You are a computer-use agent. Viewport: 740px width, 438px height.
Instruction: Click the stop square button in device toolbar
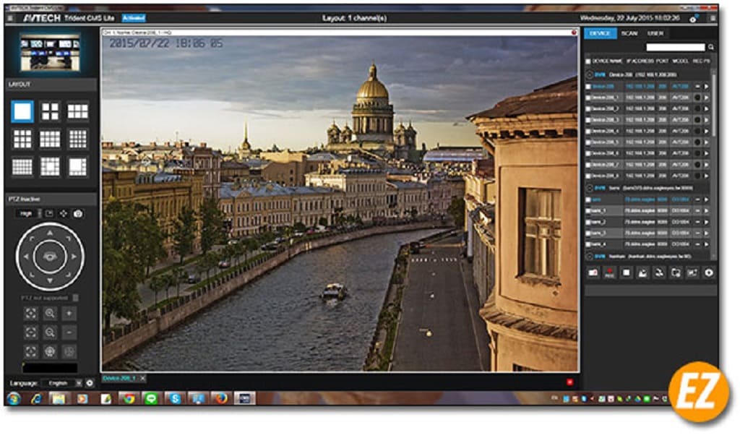point(627,272)
